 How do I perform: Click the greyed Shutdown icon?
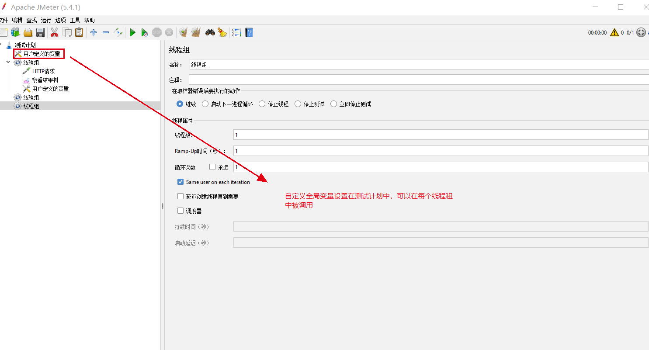pos(169,32)
